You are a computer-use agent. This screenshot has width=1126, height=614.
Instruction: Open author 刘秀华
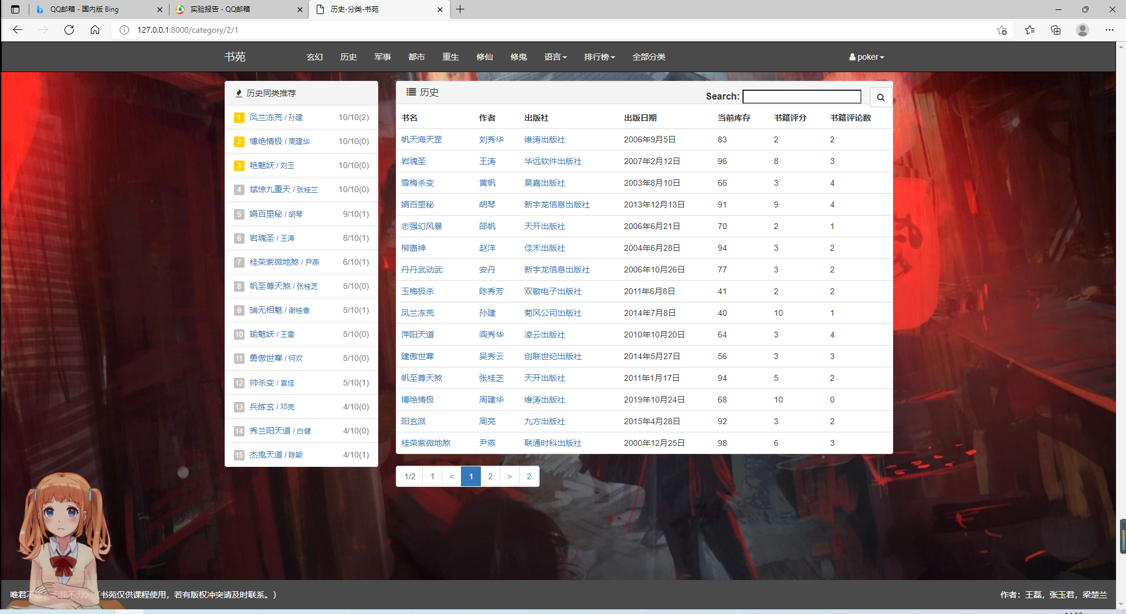(x=491, y=139)
